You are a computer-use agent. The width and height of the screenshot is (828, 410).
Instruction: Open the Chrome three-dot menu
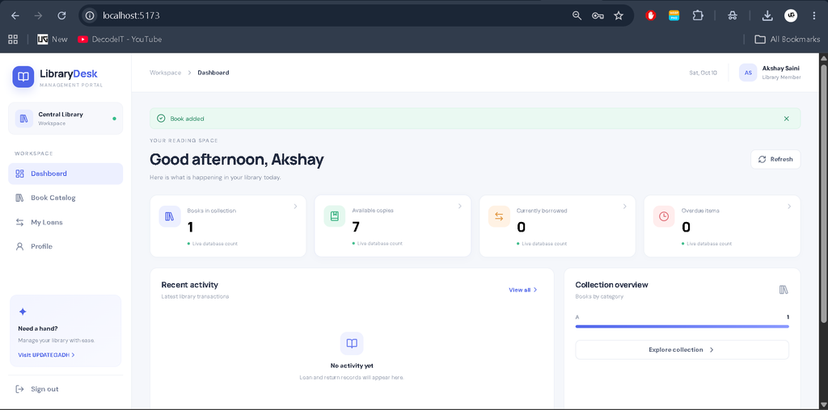coord(814,16)
